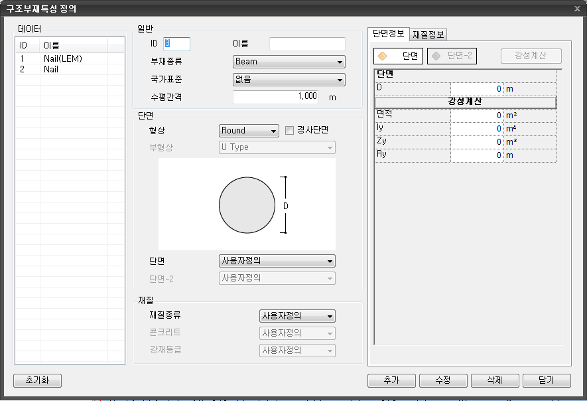Enable the 경사단면 checkbox

coord(289,131)
